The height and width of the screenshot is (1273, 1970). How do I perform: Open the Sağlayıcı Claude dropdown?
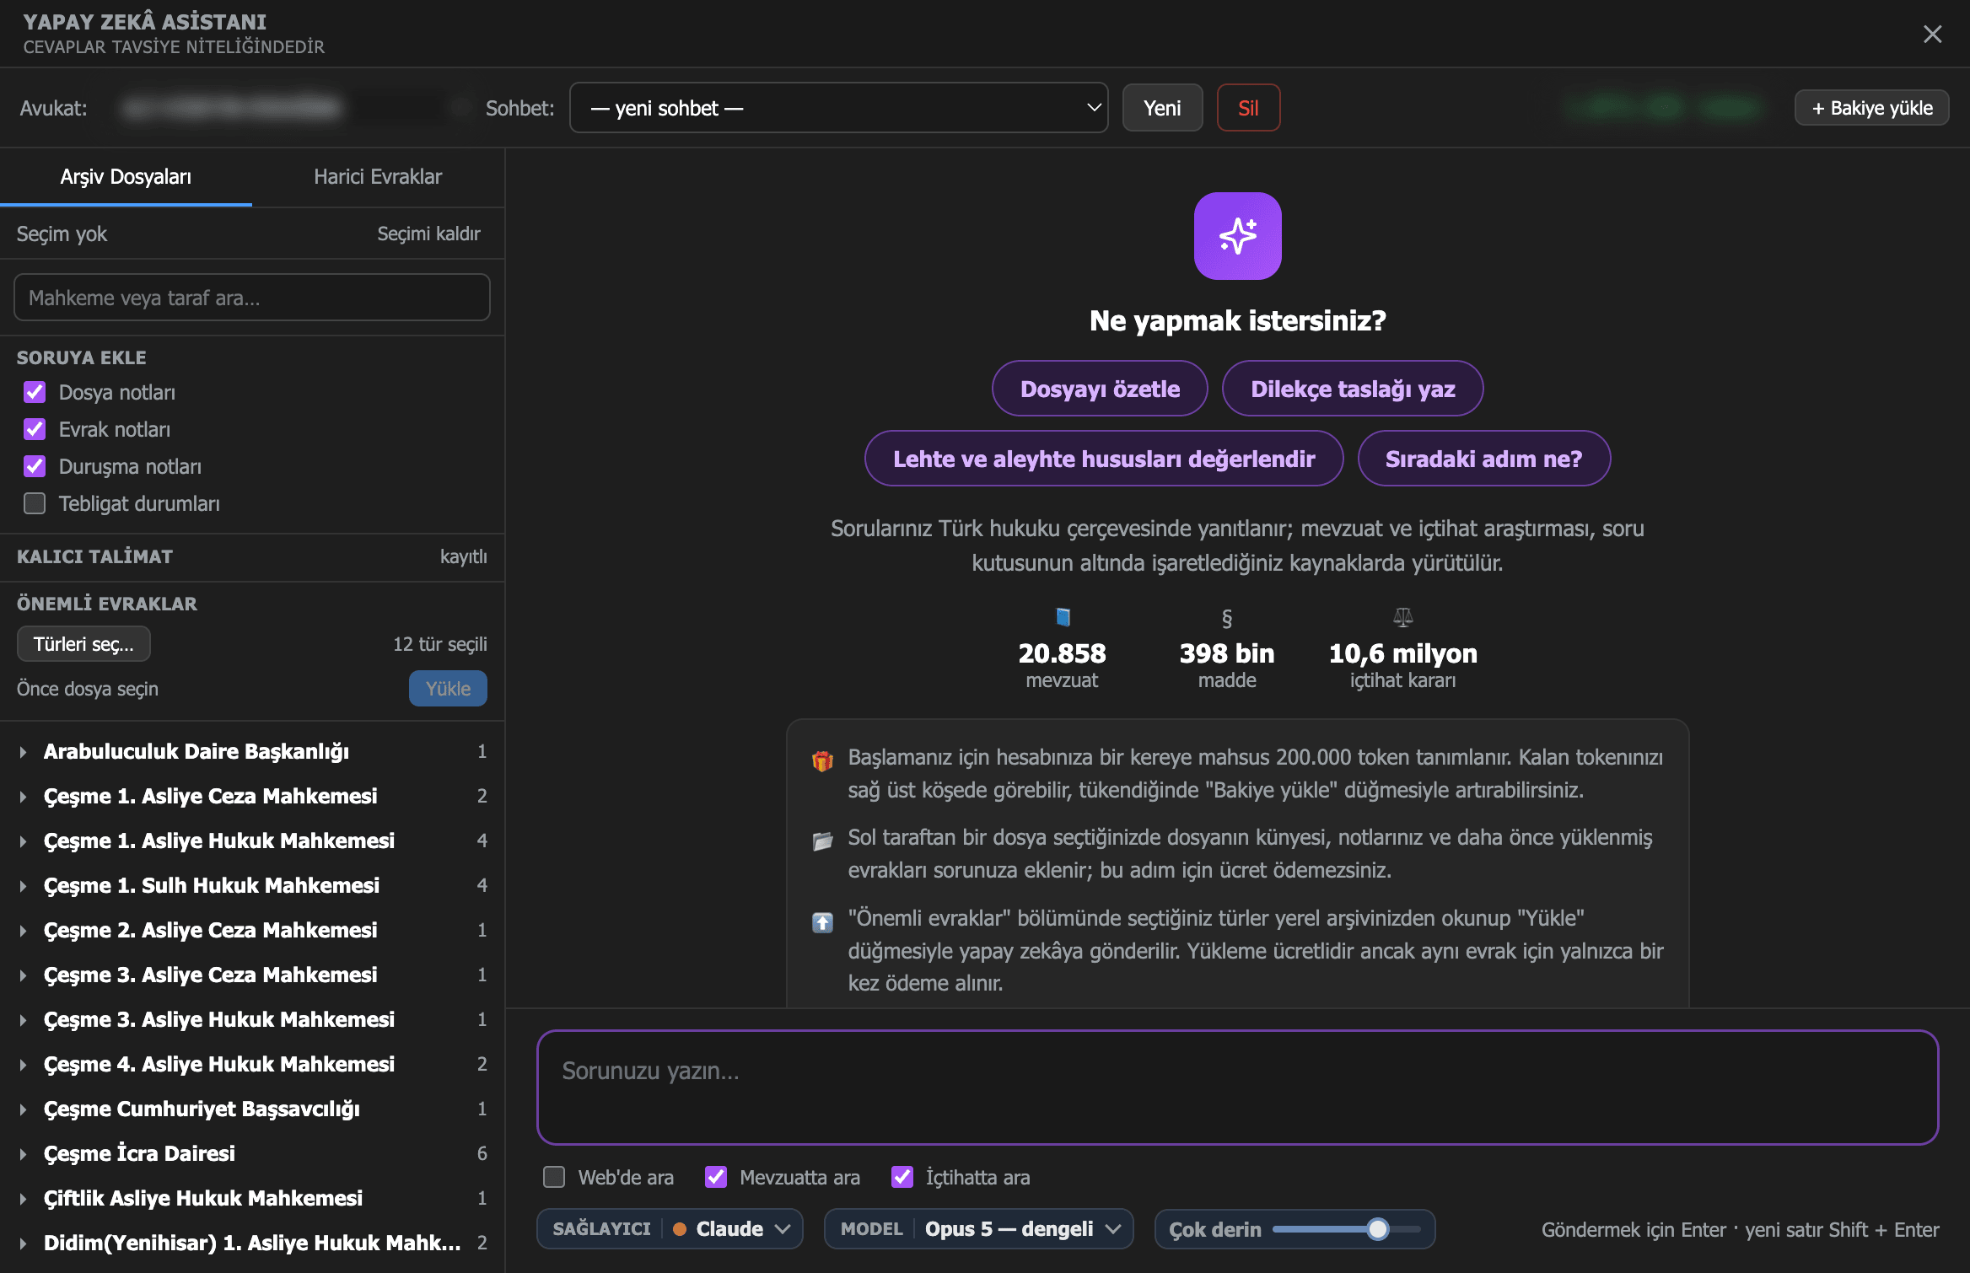pyautogui.click(x=670, y=1229)
